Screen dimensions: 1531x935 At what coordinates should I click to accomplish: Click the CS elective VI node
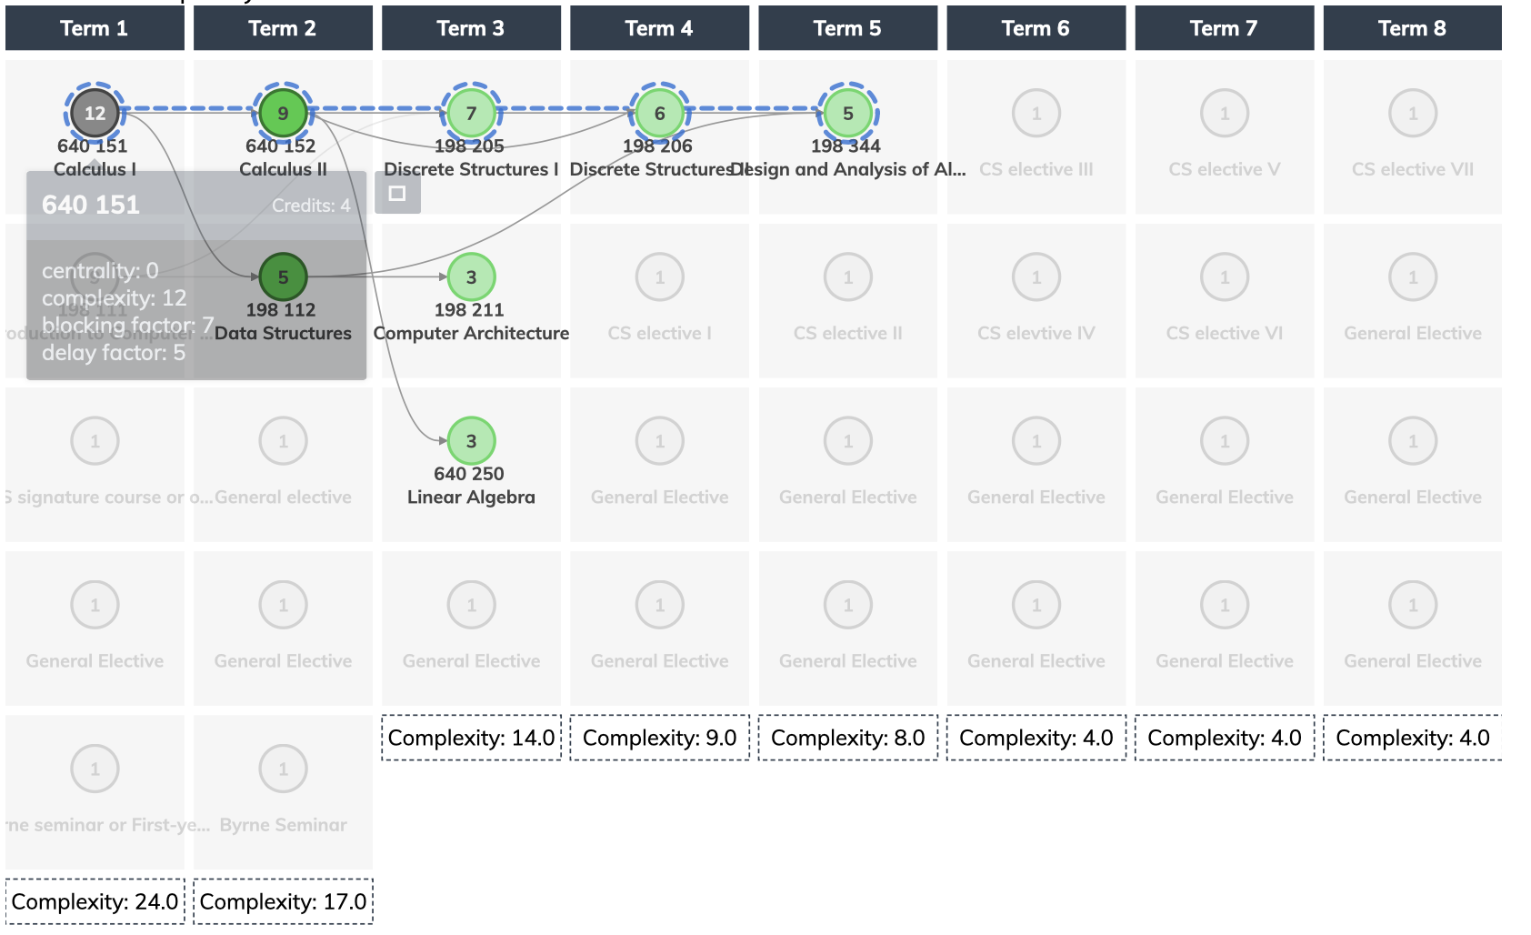tap(1224, 276)
